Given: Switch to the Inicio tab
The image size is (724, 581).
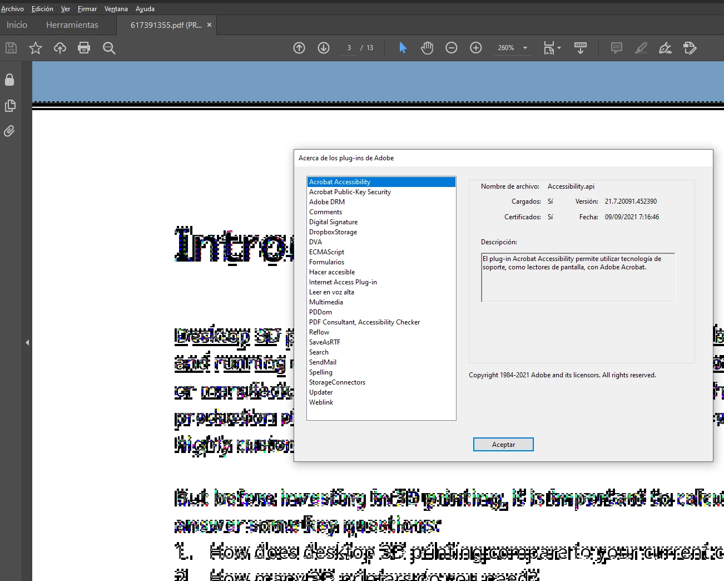Looking at the screenshot, I should coord(17,25).
